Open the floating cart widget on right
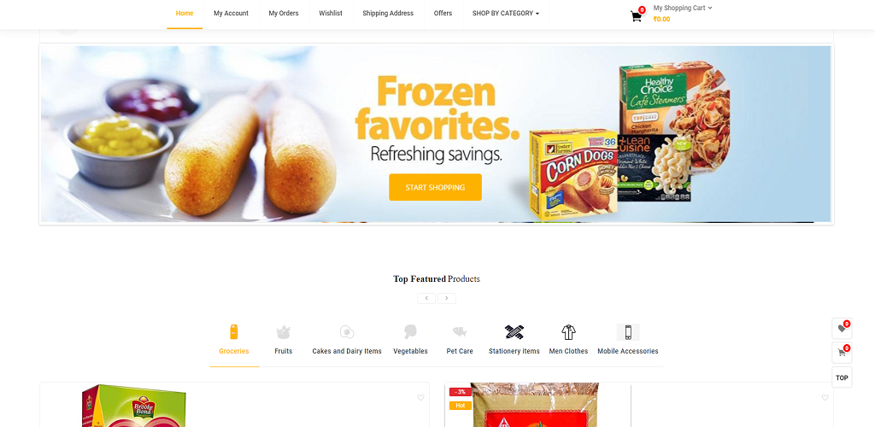Viewport: 875px width, 427px height. pyautogui.click(x=842, y=353)
